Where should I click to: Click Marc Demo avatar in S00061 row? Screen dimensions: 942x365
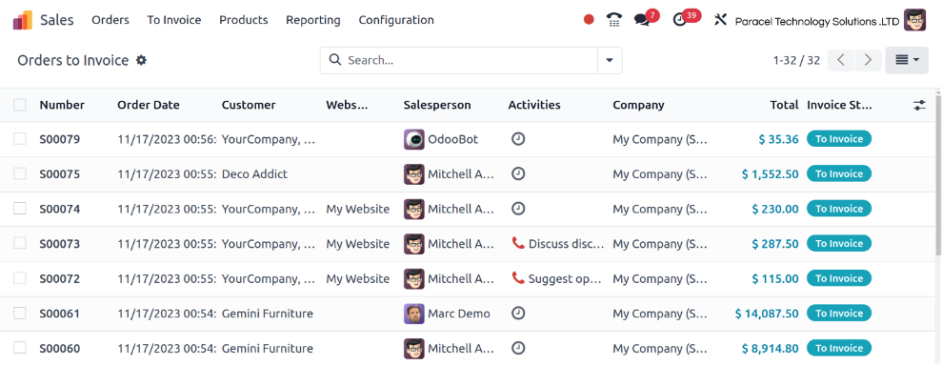pos(414,314)
